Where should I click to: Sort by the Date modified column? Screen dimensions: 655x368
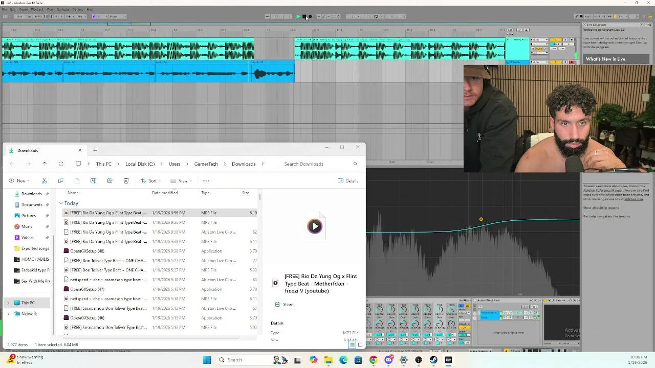165,193
